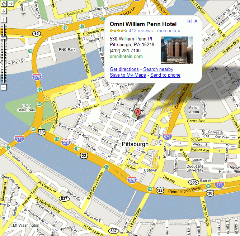Zoom in with the plus button
The height and width of the screenshot is (236, 240).
coord(4,20)
